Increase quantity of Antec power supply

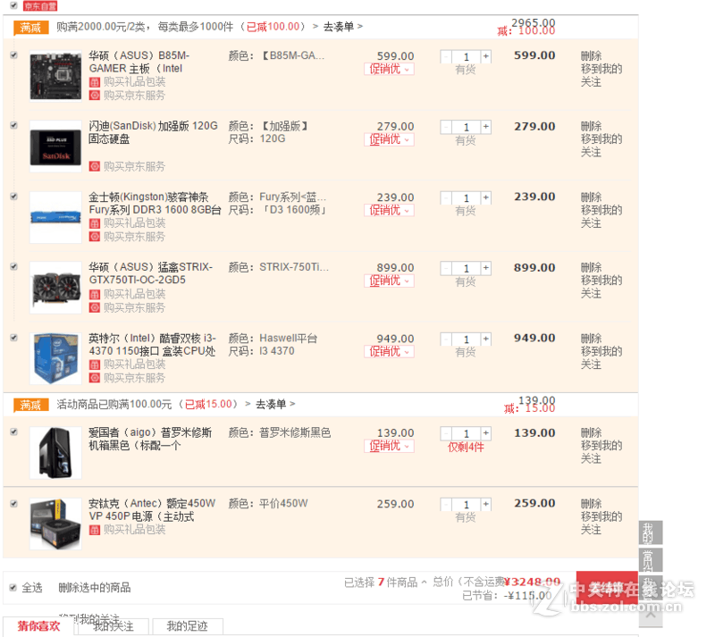[486, 504]
